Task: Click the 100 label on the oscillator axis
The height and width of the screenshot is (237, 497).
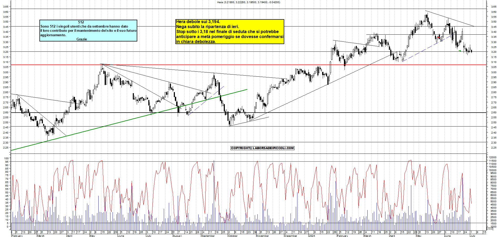Action: pos(6,159)
